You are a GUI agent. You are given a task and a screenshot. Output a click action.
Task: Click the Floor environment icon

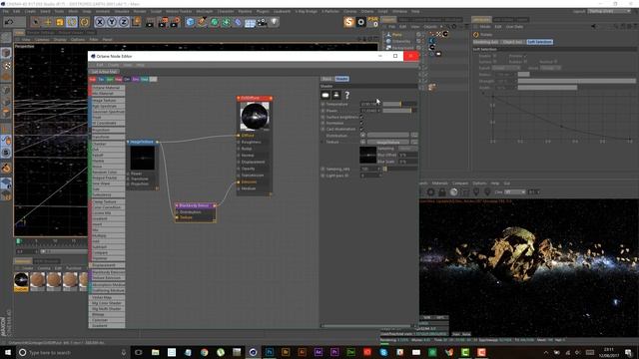pyautogui.click(x=250, y=22)
